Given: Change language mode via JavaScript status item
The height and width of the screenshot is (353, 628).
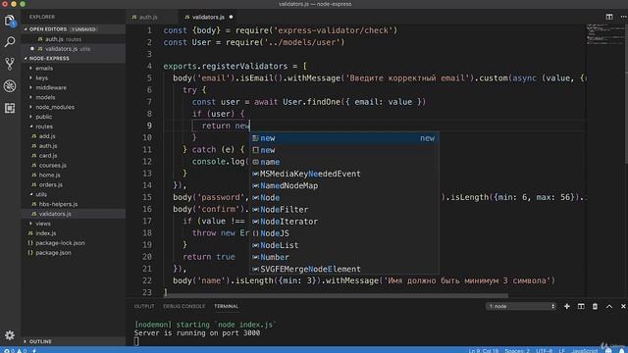Looking at the screenshot, I should pyautogui.click(x=585, y=351).
